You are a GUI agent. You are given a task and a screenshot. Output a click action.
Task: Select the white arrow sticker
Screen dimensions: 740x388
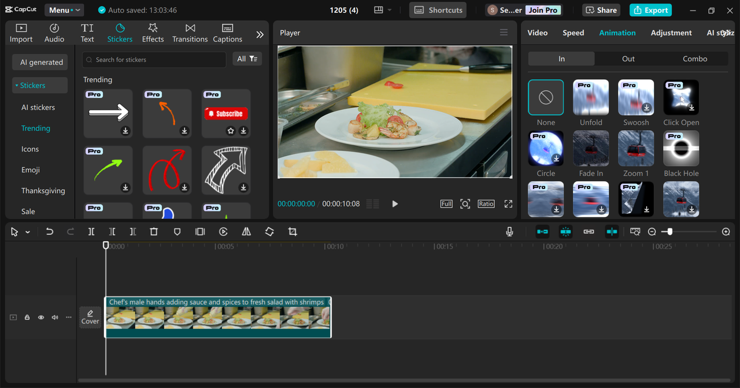108,113
